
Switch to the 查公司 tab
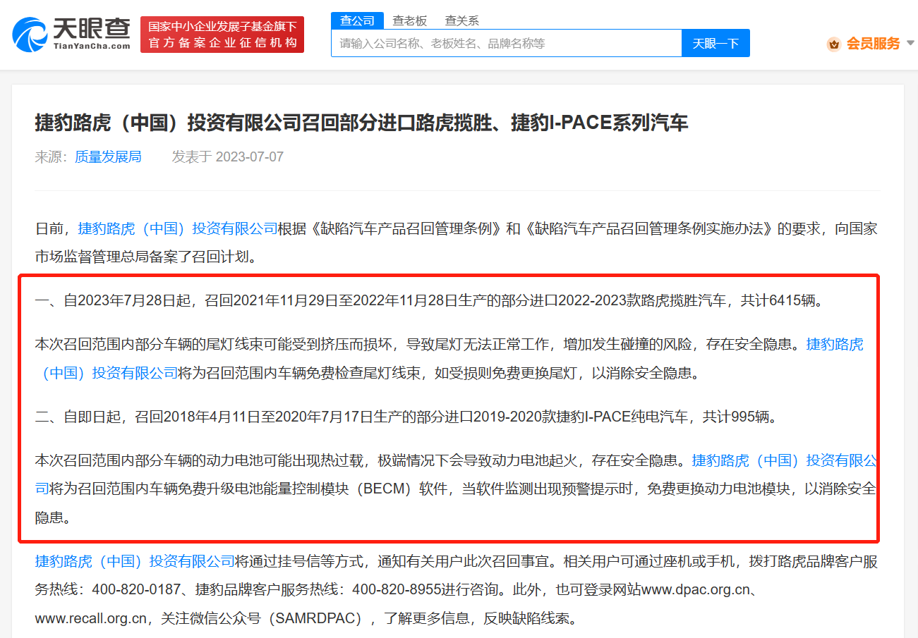click(357, 20)
